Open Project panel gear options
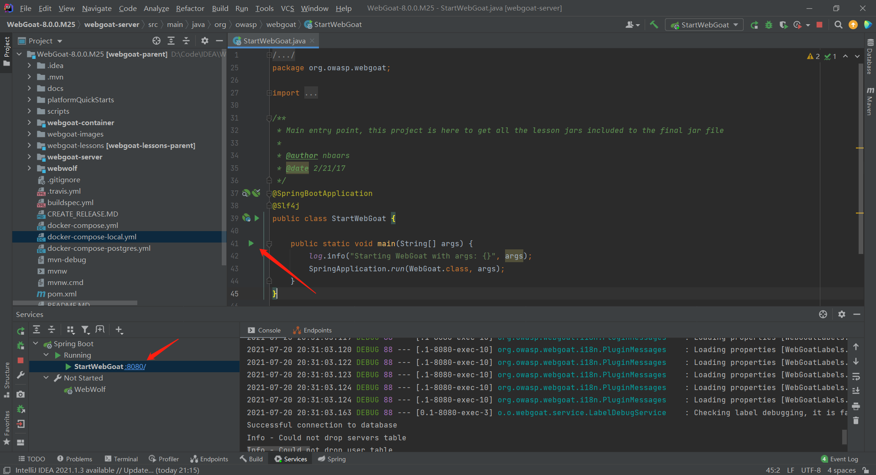The height and width of the screenshot is (475, 876). pyautogui.click(x=205, y=41)
